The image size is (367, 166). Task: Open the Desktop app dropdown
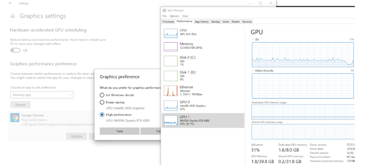click(x=42, y=95)
